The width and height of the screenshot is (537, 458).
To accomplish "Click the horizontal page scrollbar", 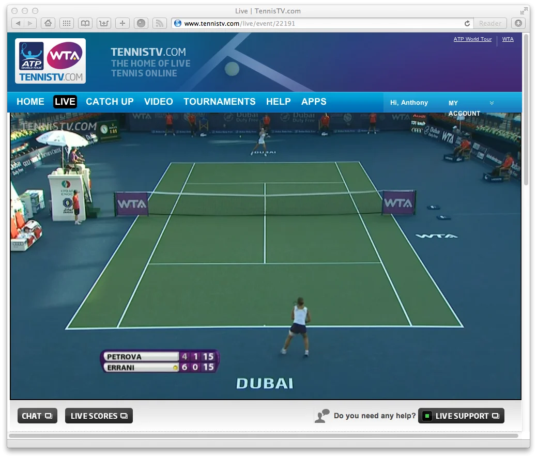I will [264, 436].
